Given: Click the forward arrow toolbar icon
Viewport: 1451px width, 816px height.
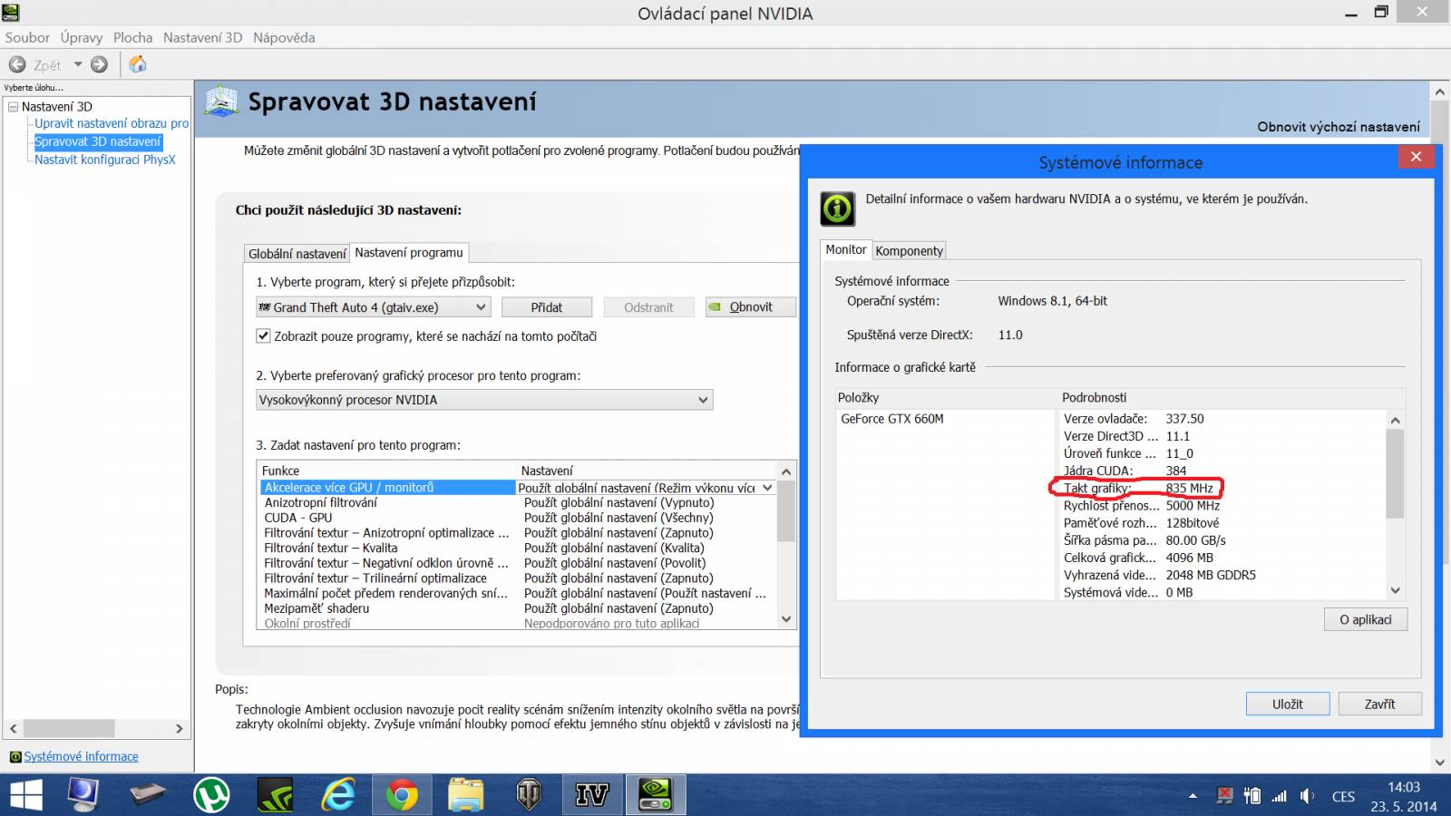Looking at the screenshot, I should click(x=100, y=64).
